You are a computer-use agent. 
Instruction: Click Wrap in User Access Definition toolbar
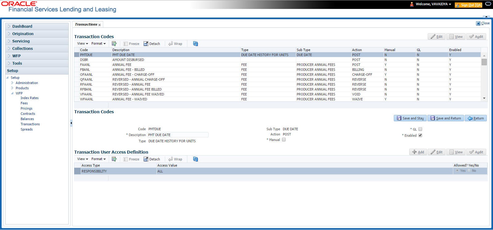[x=175, y=159]
